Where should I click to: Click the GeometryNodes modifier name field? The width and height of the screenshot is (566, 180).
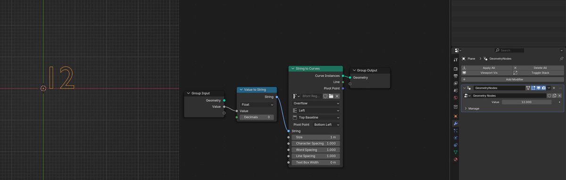(x=499, y=88)
